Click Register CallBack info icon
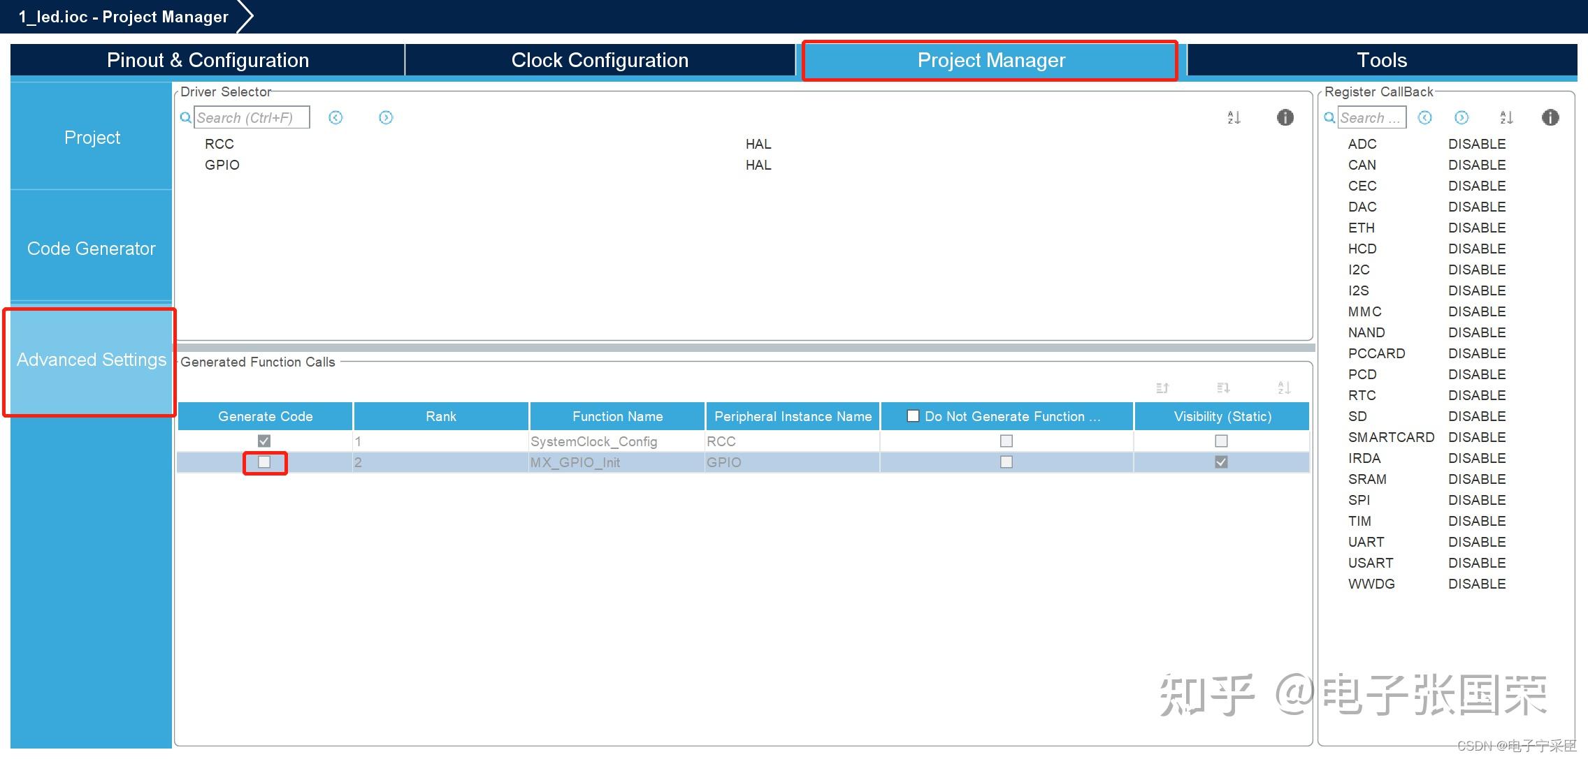This screenshot has height=759, width=1588. pyautogui.click(x=1550, y=117)
